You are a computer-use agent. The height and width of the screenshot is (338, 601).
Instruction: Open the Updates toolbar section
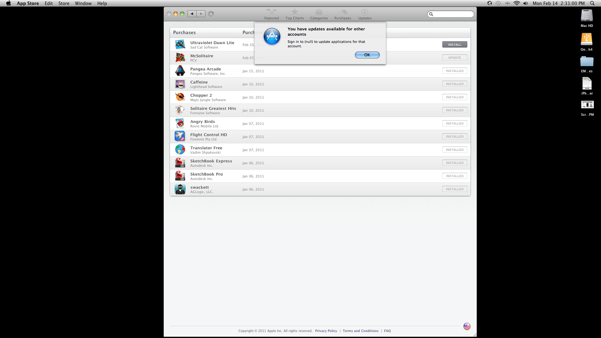coord(365,14)
